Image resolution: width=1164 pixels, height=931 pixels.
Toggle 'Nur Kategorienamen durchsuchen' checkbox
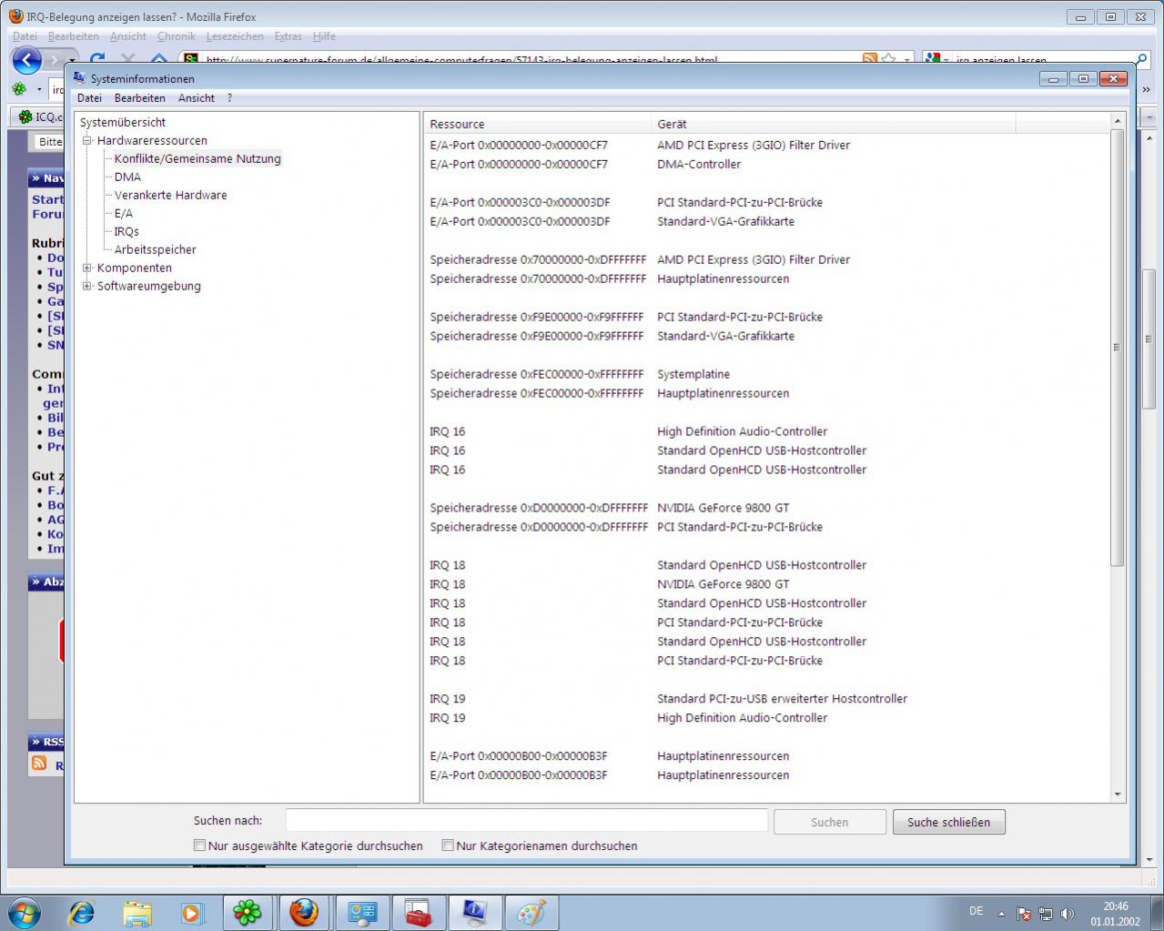coord(448,845)
